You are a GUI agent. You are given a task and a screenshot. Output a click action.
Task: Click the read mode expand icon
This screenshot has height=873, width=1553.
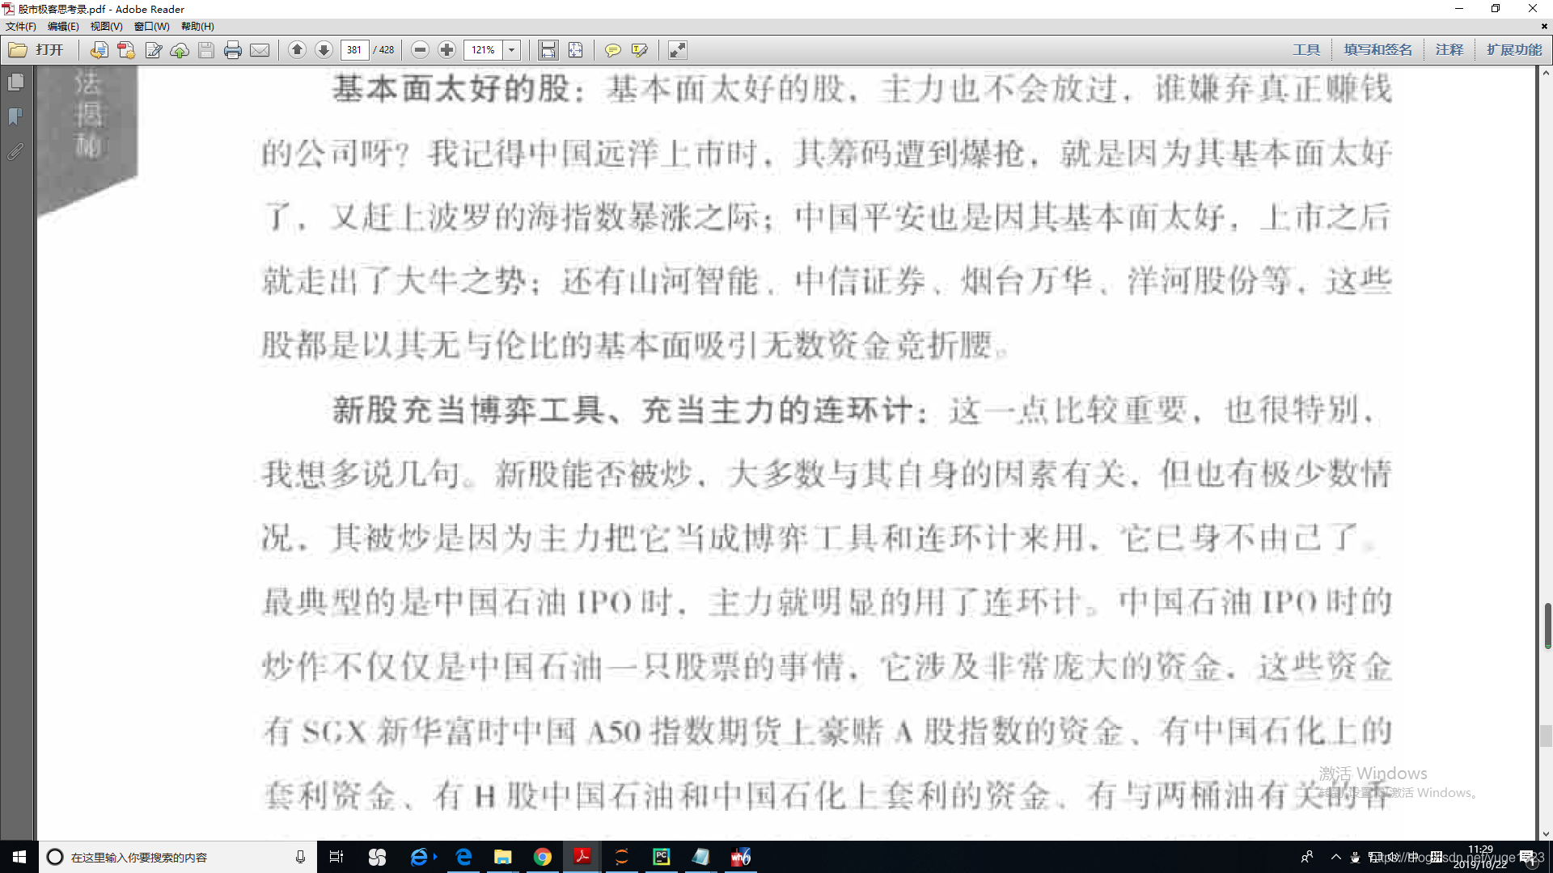coord(678,50)
